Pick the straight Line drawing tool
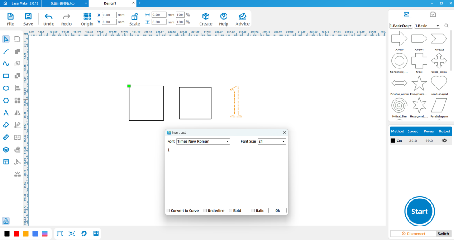This screenshot has height=240, width=454. (6, 51)
